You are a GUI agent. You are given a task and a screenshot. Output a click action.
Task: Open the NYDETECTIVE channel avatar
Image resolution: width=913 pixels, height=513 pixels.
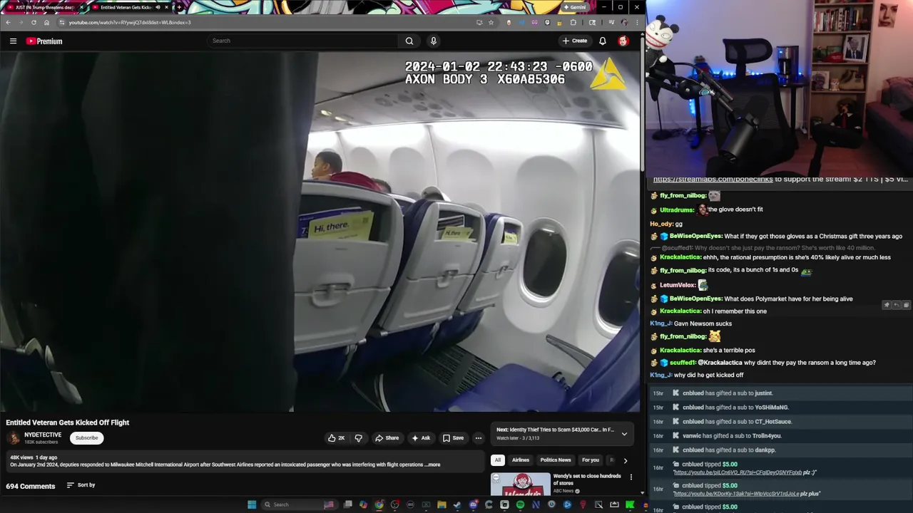click(14, 438)
